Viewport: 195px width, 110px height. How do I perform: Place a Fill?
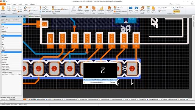[54, 7]
